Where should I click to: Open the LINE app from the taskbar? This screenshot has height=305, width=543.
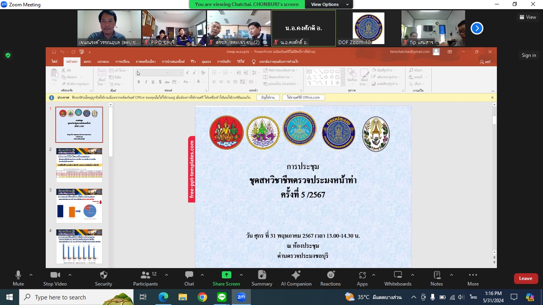[x=222, y=297]
